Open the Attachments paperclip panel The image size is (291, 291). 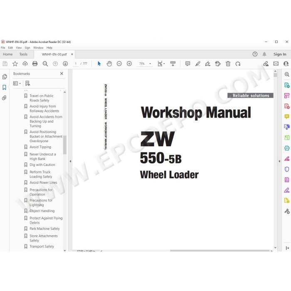4,98
